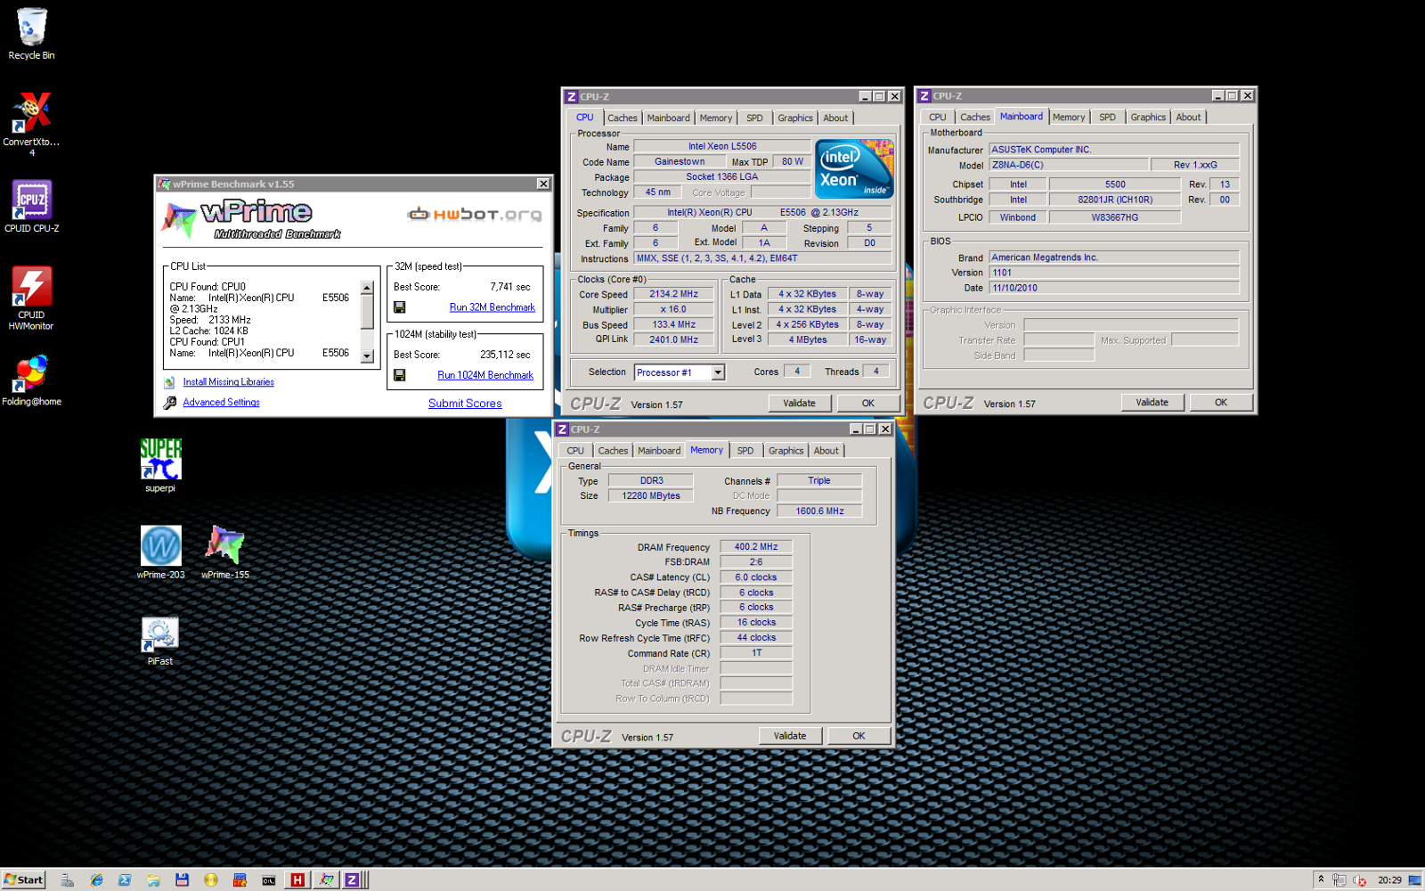
Task: Launch Internet Explorer from the taskbar
Action: click(x=96, y=879)
